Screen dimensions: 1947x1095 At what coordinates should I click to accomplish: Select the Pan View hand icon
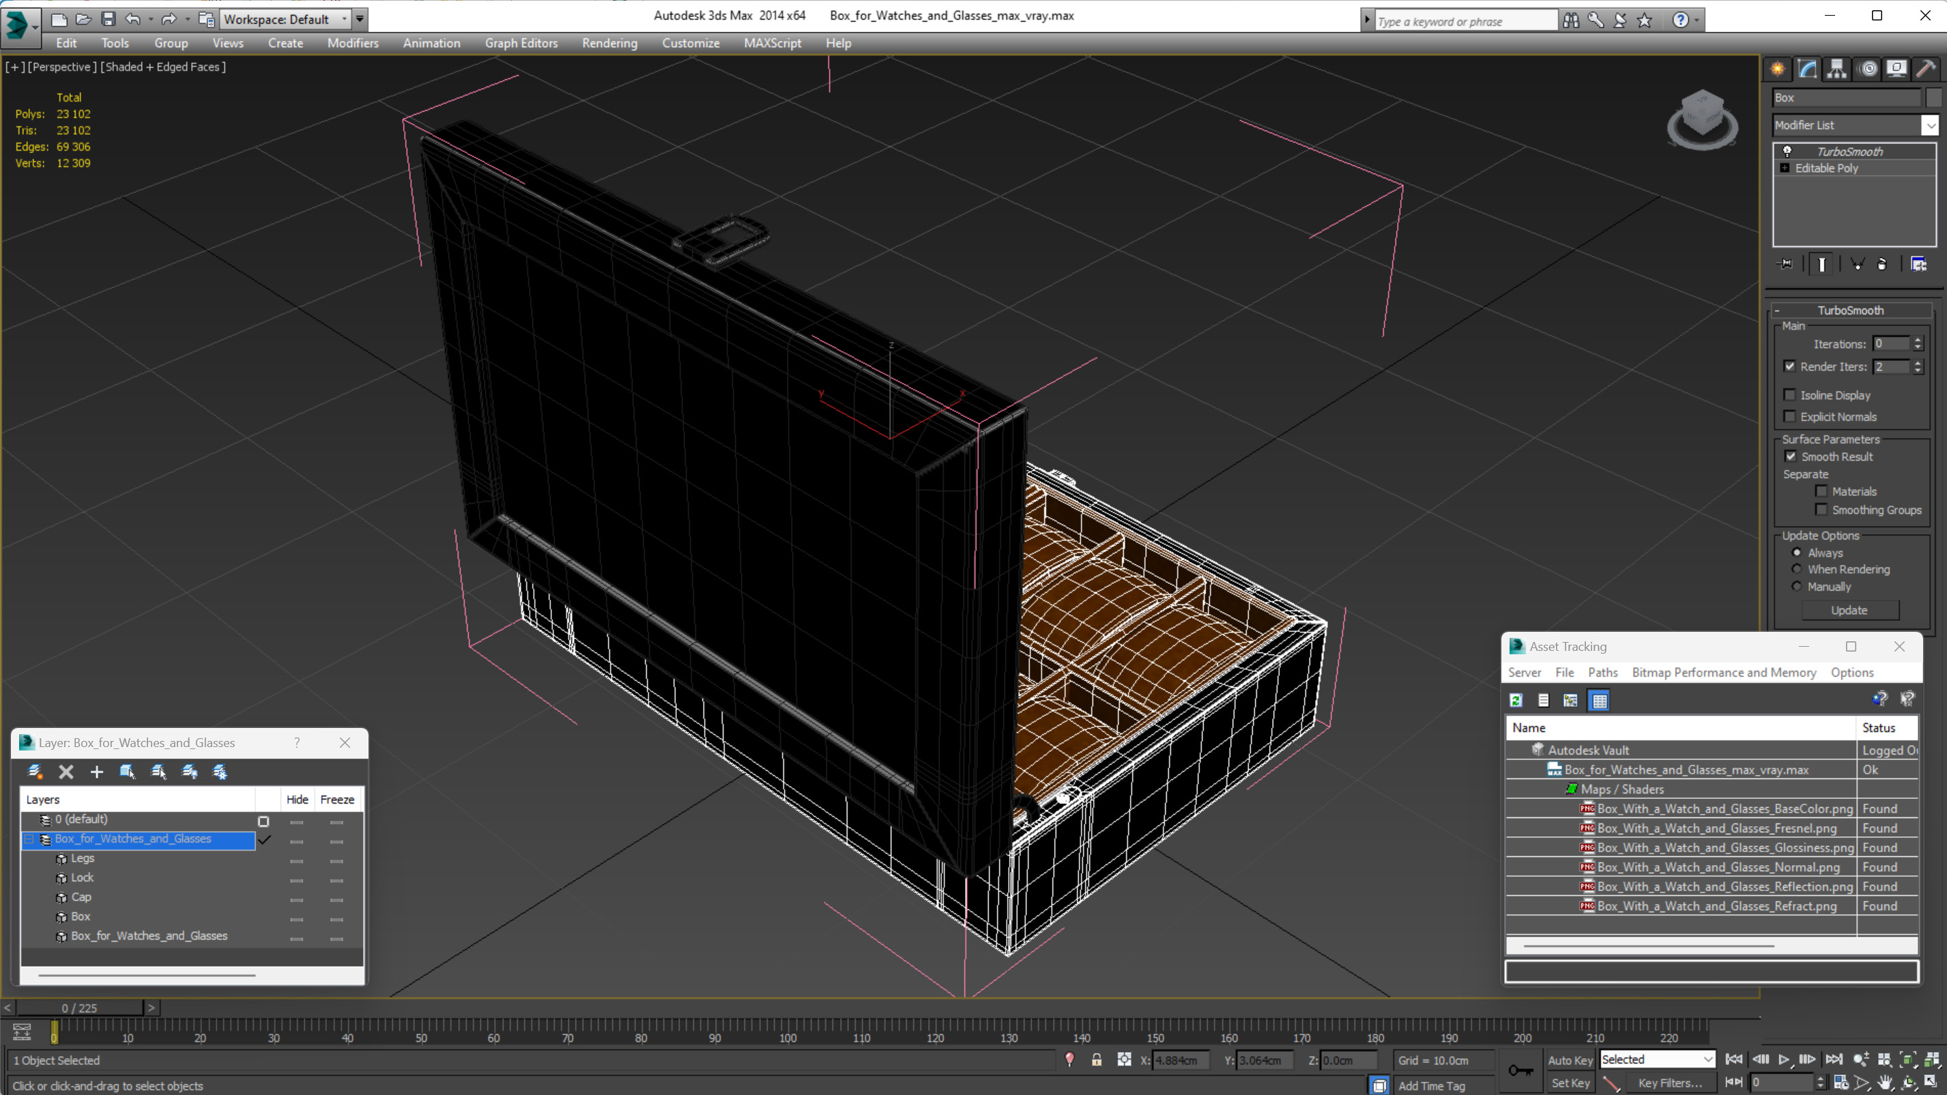pos(1886,1083)
